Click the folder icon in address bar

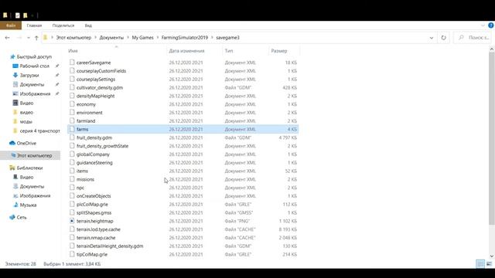click(x=45, y=38)
